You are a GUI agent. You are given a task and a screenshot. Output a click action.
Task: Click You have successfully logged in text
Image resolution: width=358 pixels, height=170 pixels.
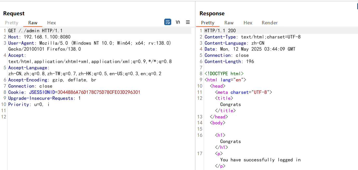point(260,160)
